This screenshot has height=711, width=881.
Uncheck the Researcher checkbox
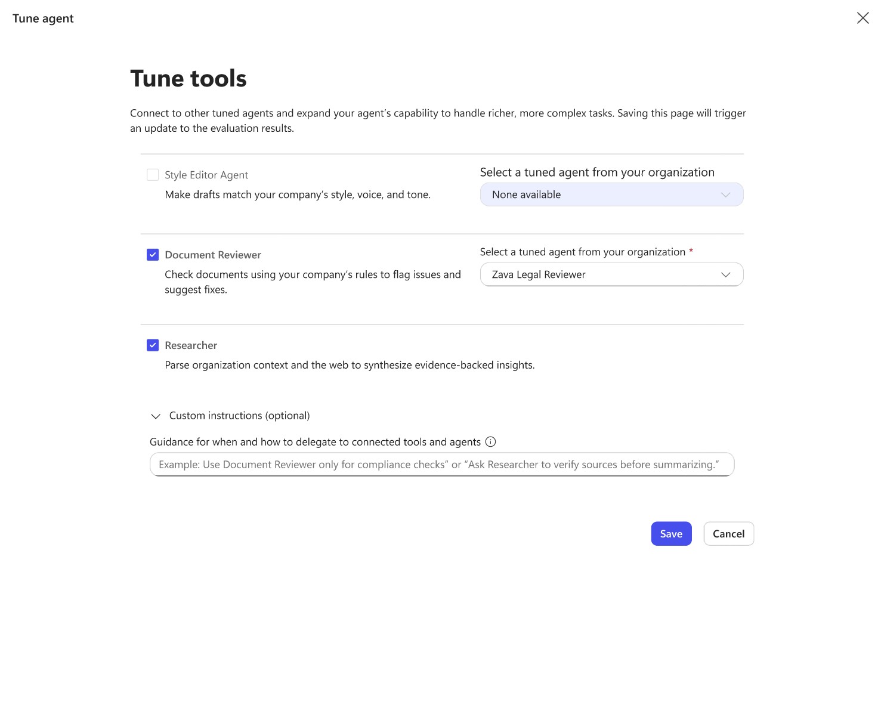(153, 345)
